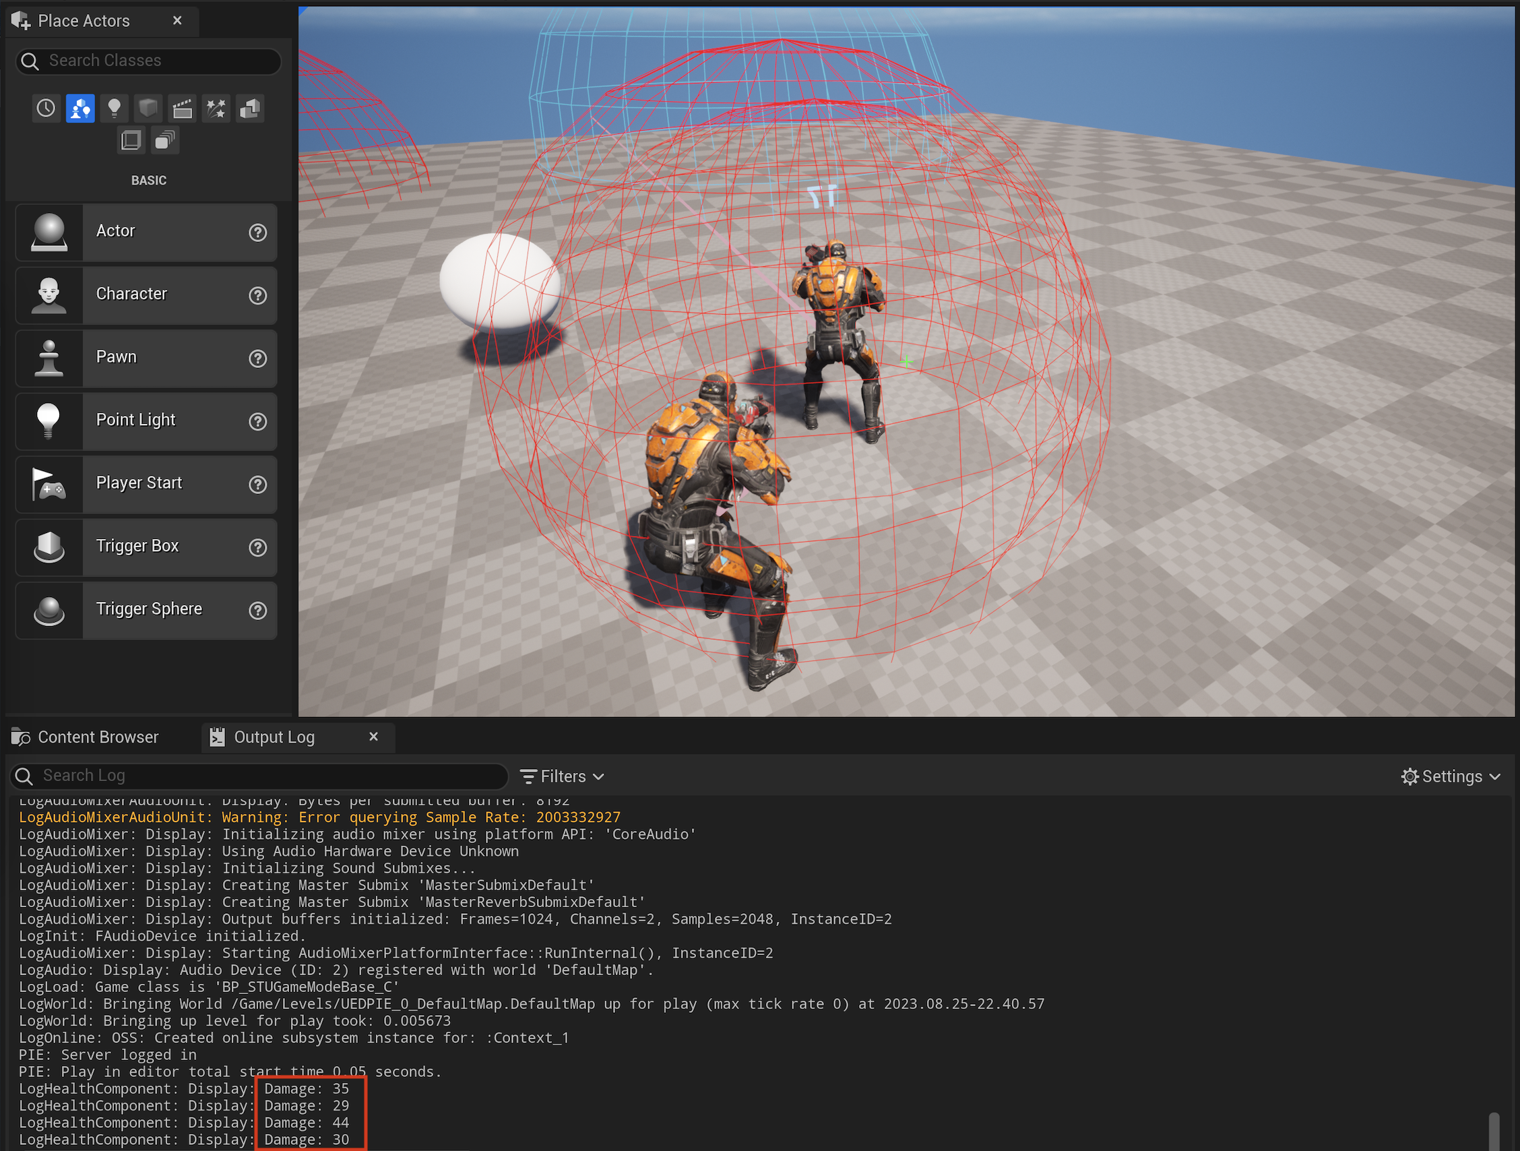The width and height of the screenshot is (1520, 1151).
Task: Open help for Character
Action: [x=257, y=295]
